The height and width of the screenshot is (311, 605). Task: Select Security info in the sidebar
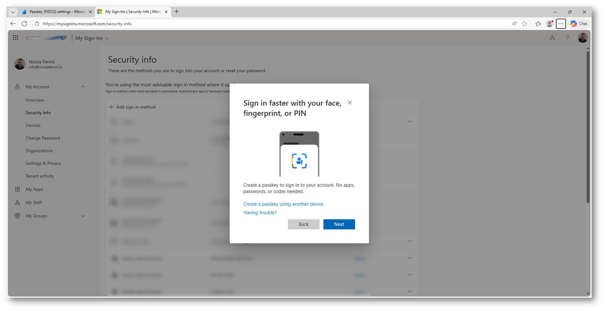click(38, 113)
